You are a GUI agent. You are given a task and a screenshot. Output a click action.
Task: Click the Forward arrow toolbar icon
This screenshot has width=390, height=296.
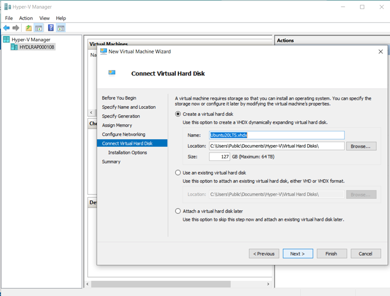(16, 28)
